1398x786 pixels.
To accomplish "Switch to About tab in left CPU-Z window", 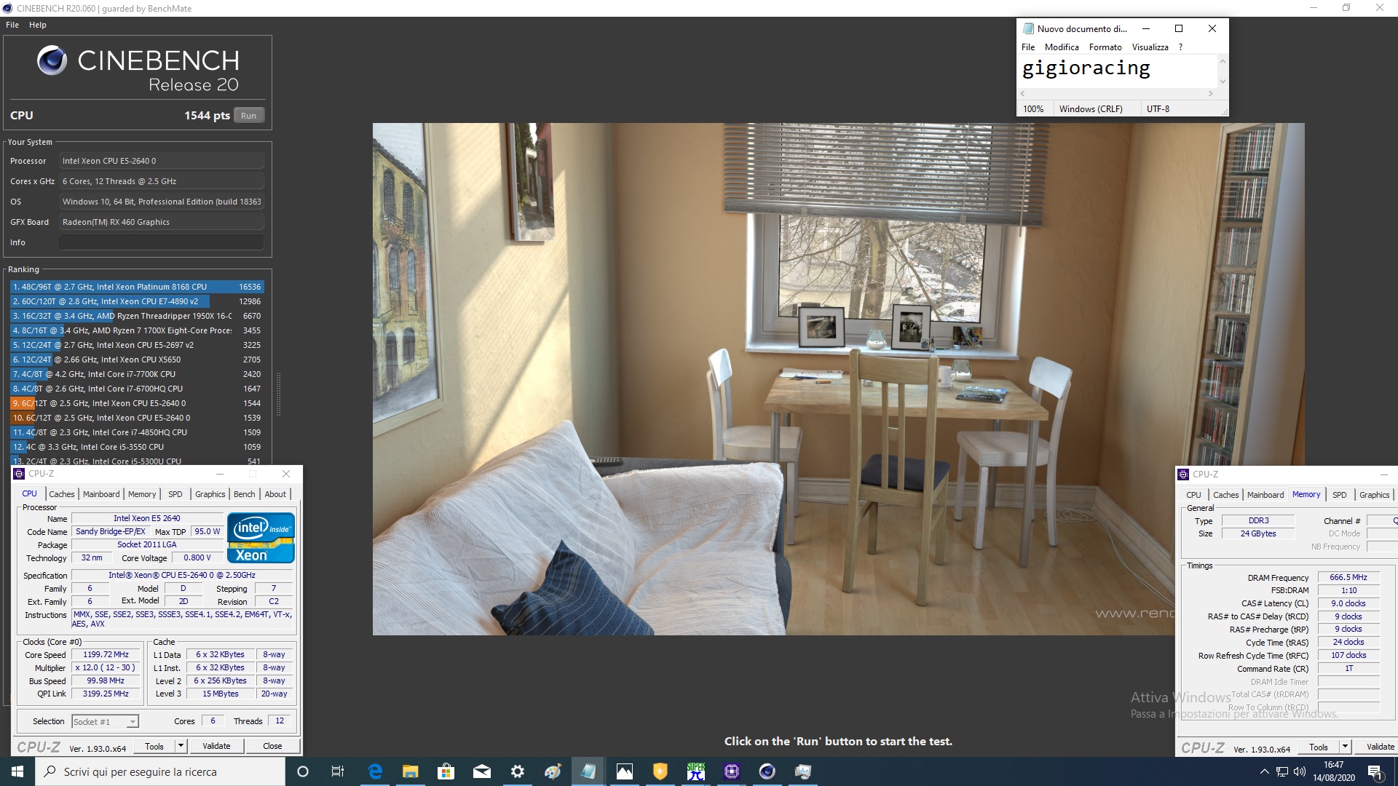I will pos(275,494).
